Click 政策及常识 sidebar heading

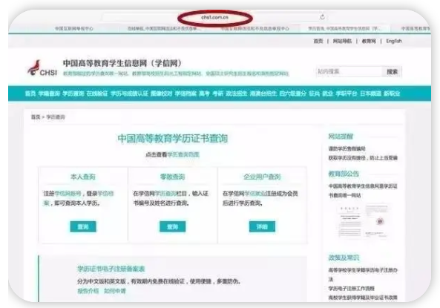(344, 258)
